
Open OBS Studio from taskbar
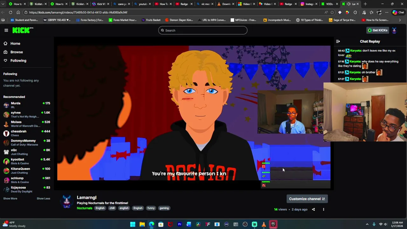245,225
